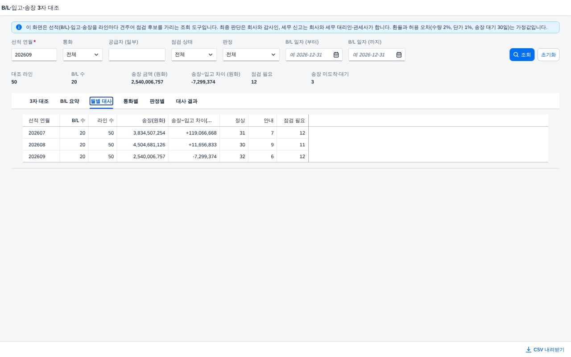
Task: Sort by 선적 연월 column header
Action: point(41,120)
